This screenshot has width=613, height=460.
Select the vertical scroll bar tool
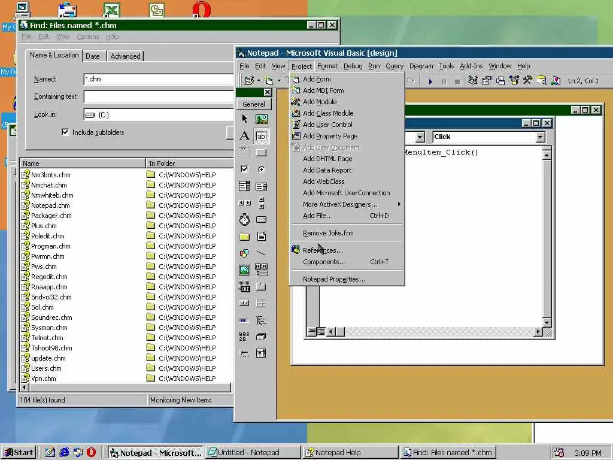pos(261,203)
